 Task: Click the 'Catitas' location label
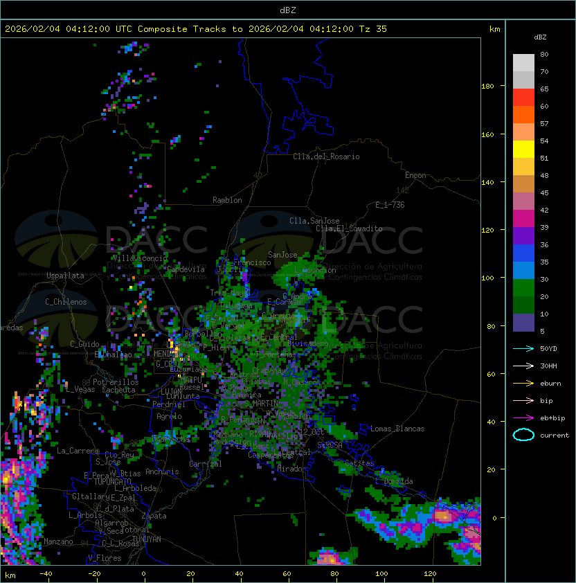359,463
